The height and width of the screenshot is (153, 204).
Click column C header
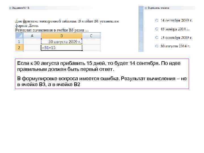click(x=91, y=36)
